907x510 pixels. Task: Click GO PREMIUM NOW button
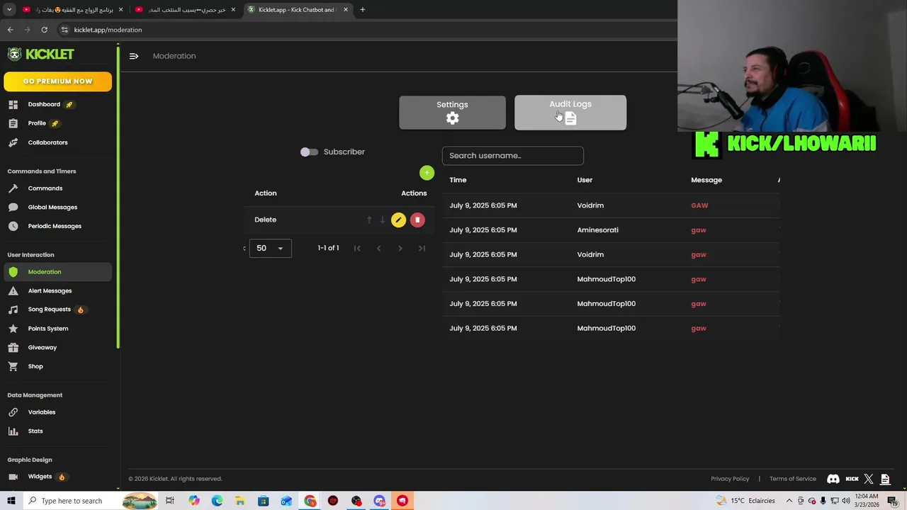coord(57,81)
